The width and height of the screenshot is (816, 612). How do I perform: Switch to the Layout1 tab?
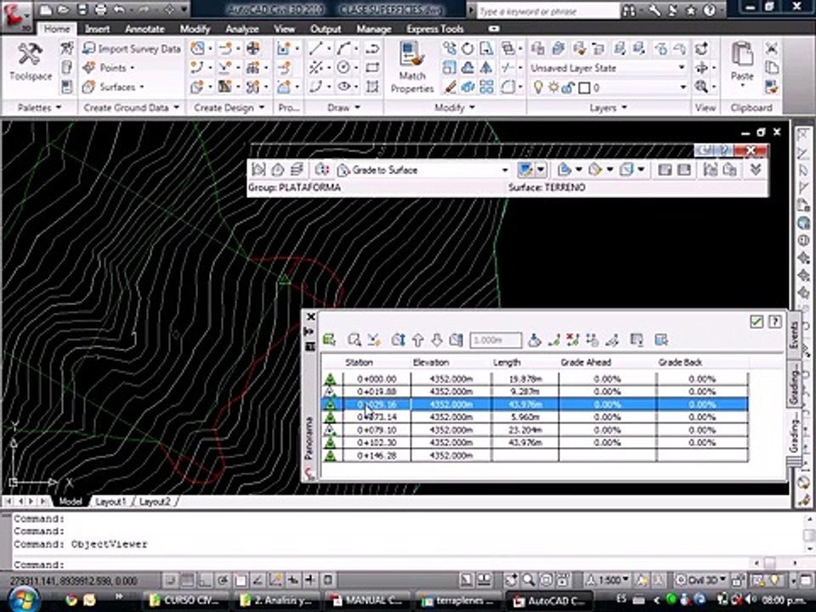coord(110,501)
